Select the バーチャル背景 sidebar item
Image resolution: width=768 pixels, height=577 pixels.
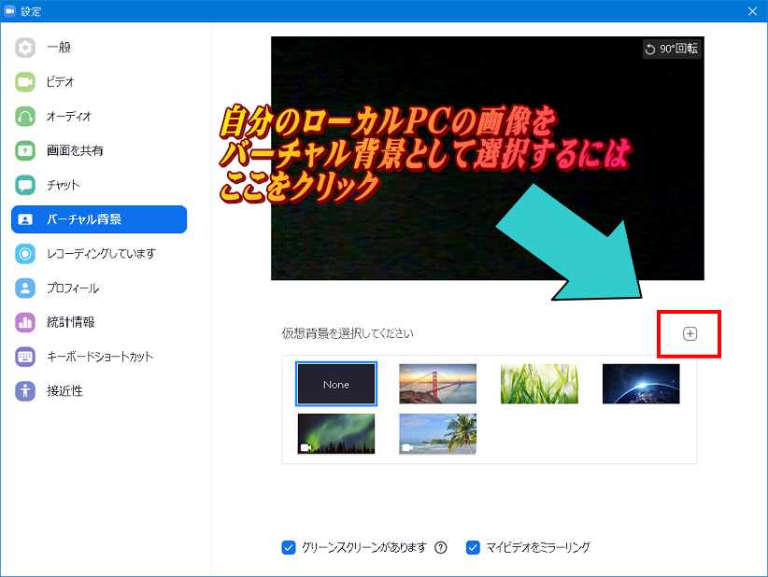(99, 219)
